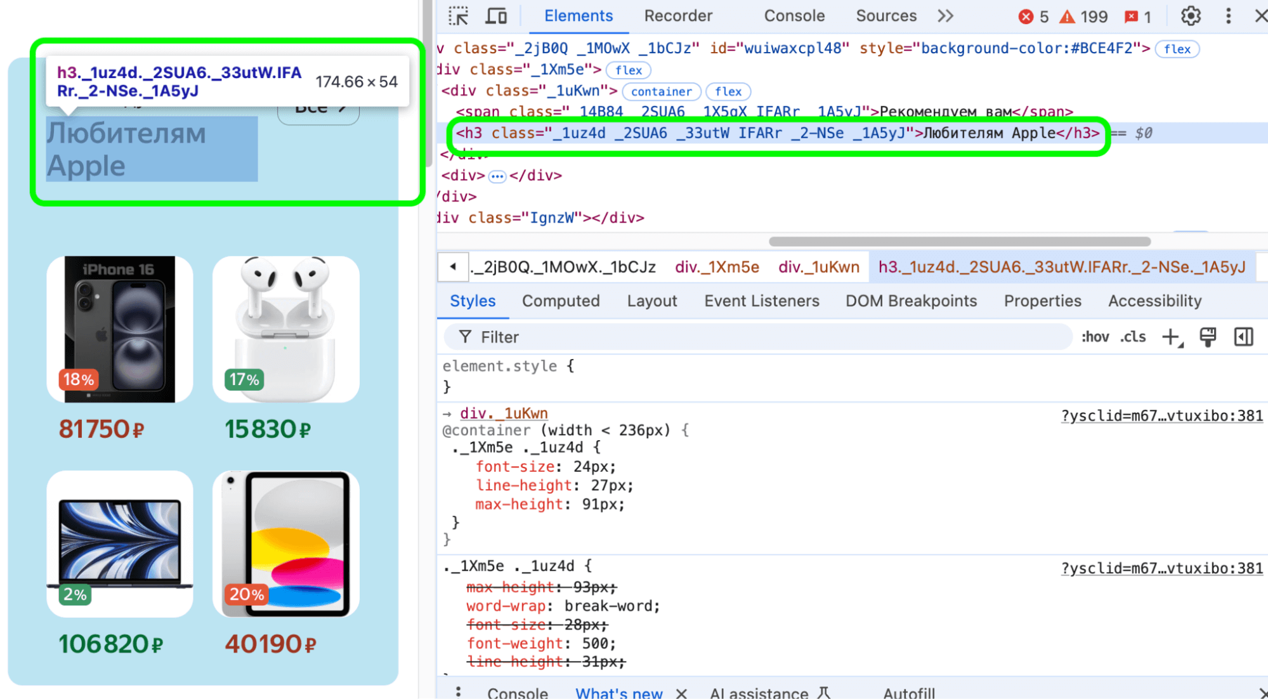
Task: Open the DevTools three-dot customize menu
Action: [1228, 16]
